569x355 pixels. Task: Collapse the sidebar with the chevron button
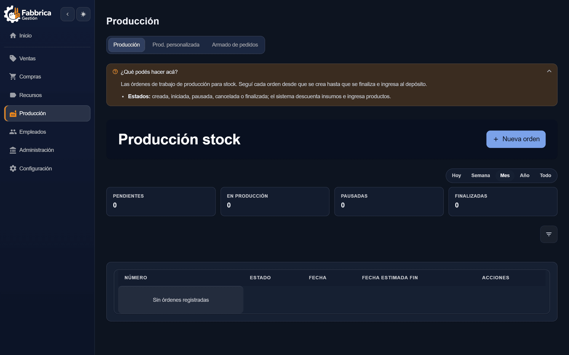(x=68, y=14)
